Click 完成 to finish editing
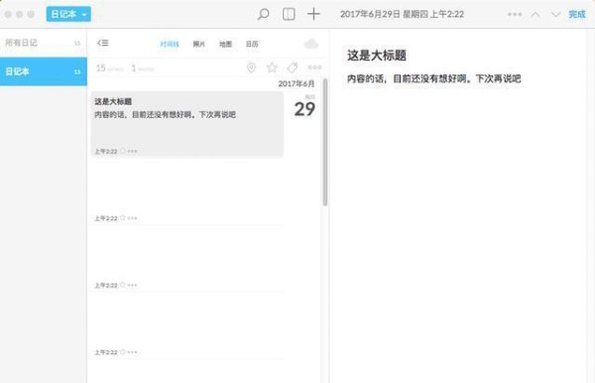The image size is (595, 383). [577, 15]
